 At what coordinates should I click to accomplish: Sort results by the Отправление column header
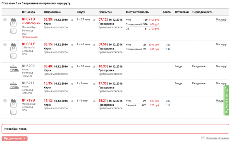(52, 12)
